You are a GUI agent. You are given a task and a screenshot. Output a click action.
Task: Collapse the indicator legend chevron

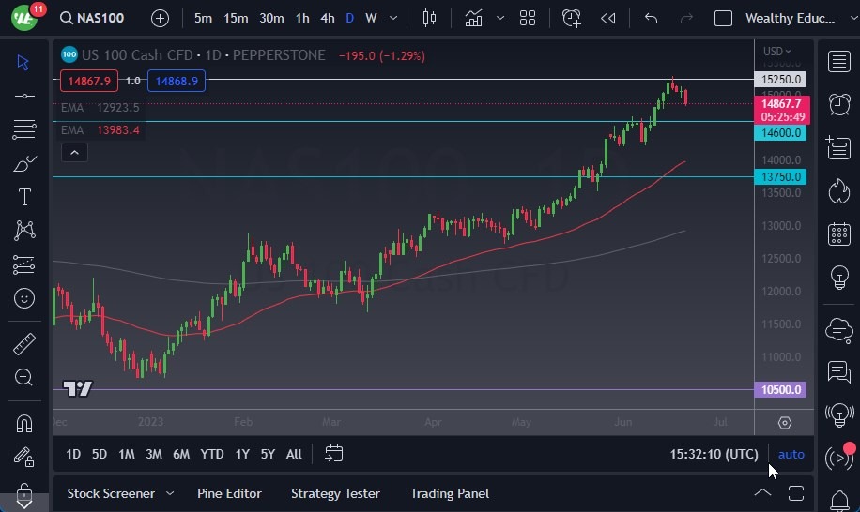[x=74, y=153]
